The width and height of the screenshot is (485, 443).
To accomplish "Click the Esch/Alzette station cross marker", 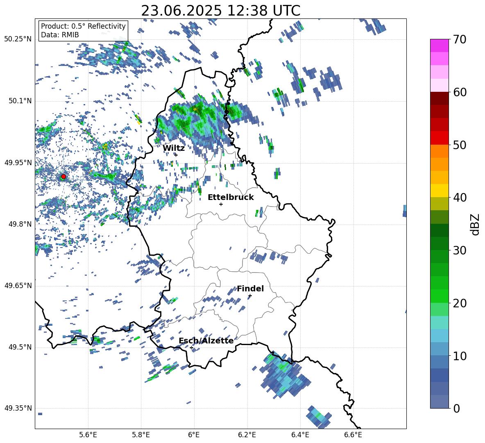I will tap(191, 348).
